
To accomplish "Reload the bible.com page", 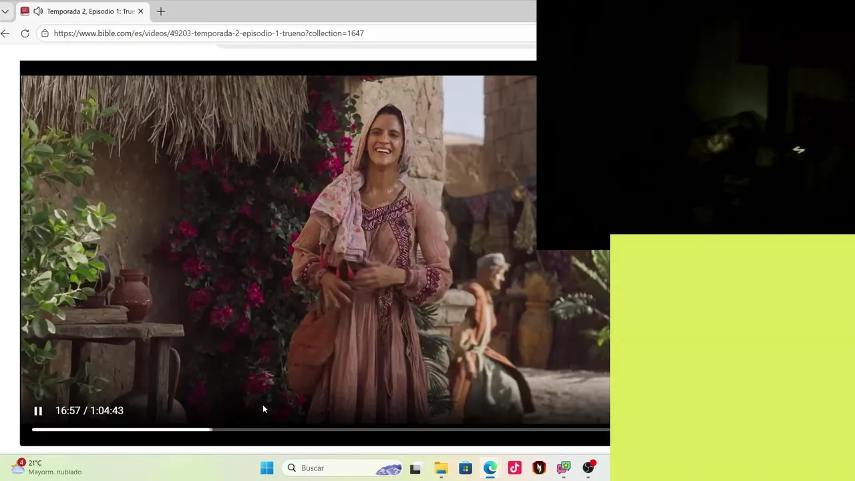I will tap(25, 33).
